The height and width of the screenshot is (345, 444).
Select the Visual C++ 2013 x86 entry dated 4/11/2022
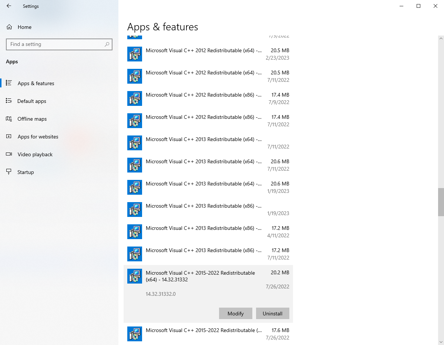click(x=208, y=232)
